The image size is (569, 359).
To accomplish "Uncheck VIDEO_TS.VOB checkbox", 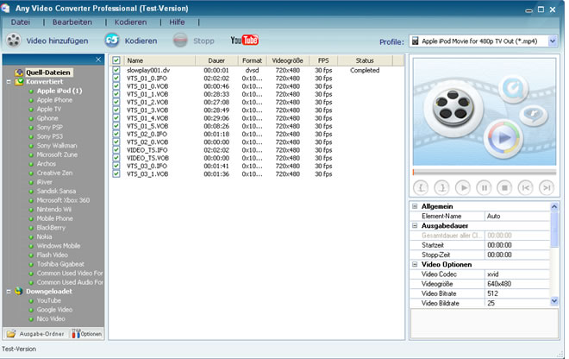I will [116, 158].
